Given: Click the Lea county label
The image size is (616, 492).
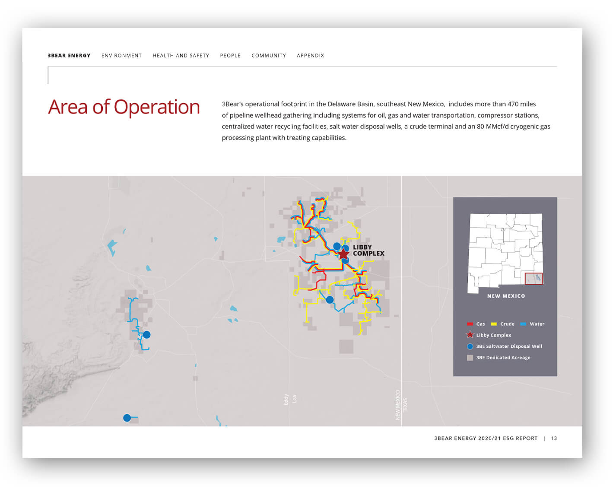Looking at the screenshot, I should coord(295,399).
